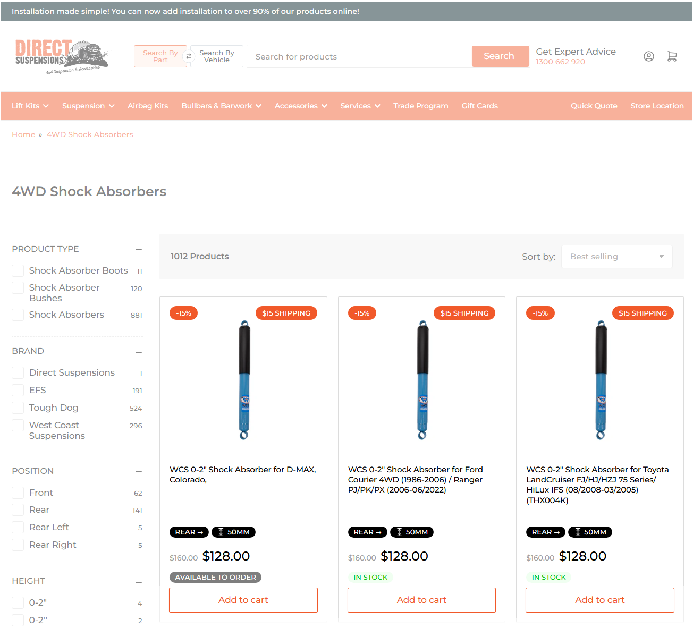Expand the Lift Kits menu
Viewport: 693px width, 628px height.
pos(30,106)
